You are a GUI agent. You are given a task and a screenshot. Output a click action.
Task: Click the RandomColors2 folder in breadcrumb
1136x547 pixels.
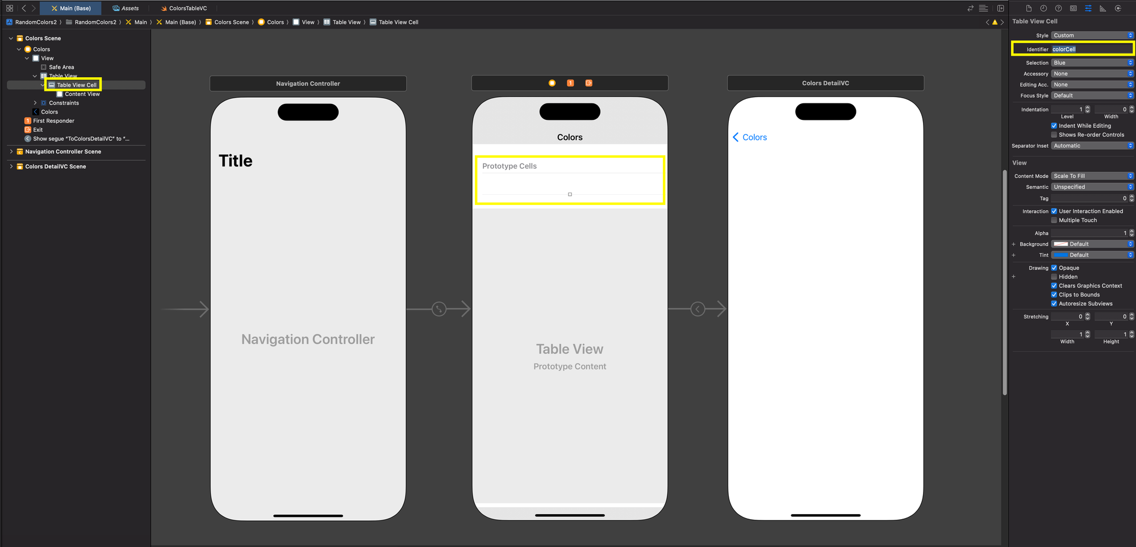click(91, 22)
